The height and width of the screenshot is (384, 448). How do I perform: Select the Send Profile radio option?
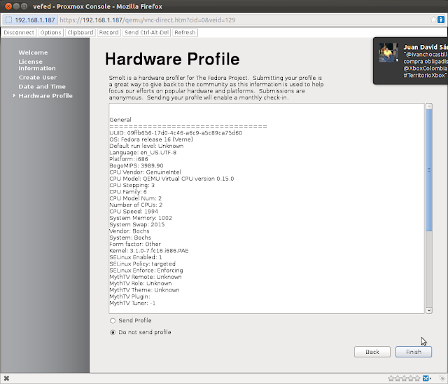[x=113, y=320]
